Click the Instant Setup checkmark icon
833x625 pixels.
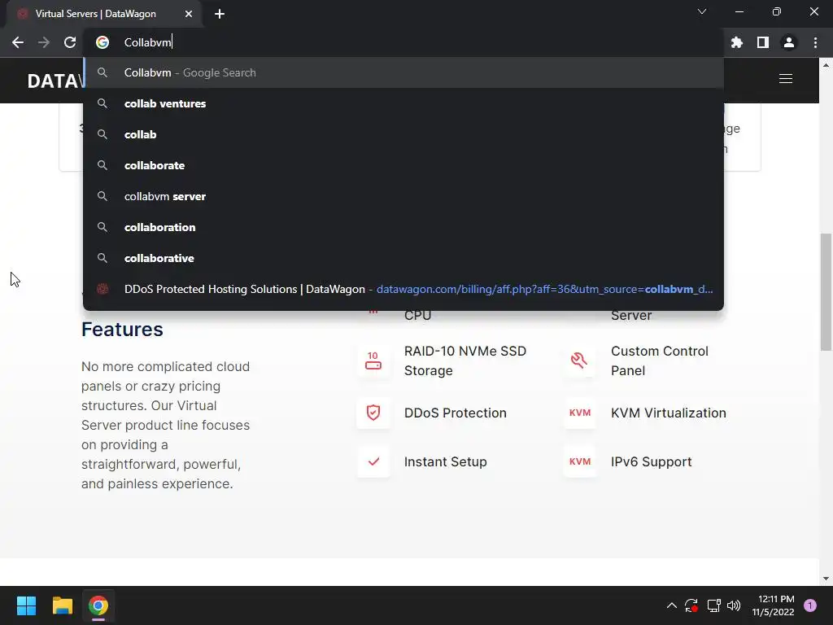coord(373,461)
